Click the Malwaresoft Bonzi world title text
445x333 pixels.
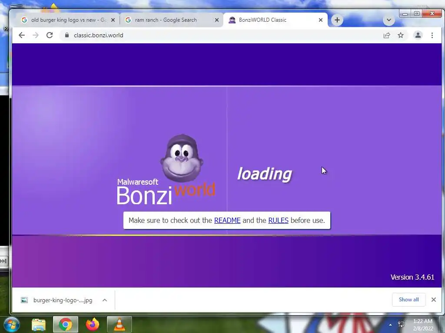click(x=166, y=191)
